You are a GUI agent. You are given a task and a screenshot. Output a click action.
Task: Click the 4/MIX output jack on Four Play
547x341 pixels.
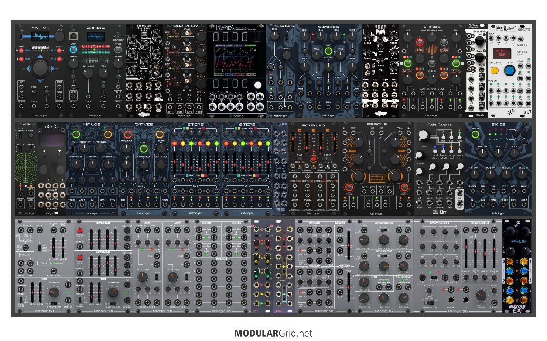click(x=199, y=107)
